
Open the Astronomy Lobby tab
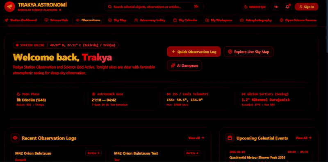[150, 20]
